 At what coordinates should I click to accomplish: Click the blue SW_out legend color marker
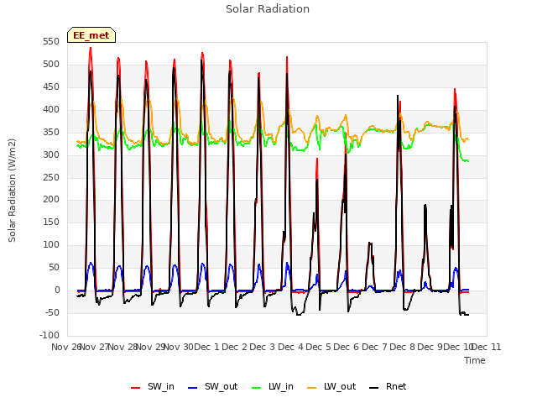pos(193,388)
